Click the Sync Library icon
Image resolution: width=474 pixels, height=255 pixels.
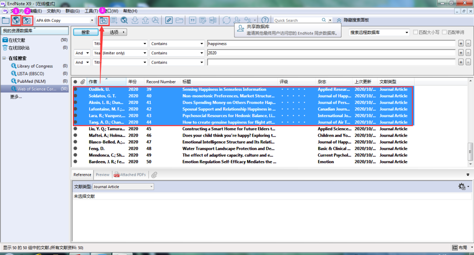(x=226, y=20)
